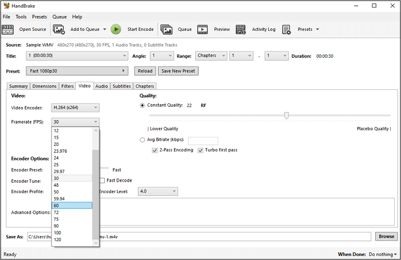Click the Constant Quality slider handle
Viewport: 401px width, 260px height.
click(286, 116)
